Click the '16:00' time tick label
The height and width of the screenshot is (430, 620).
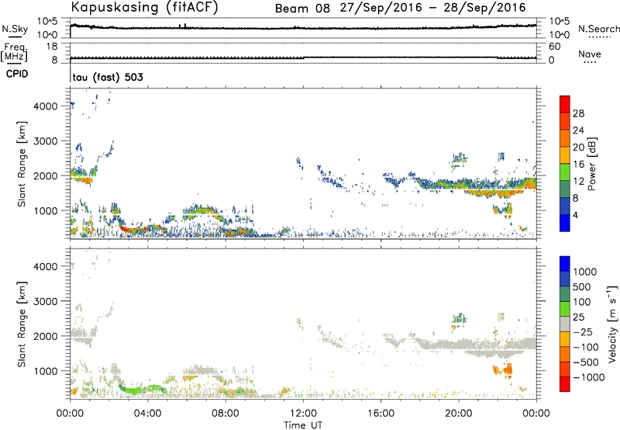coord(381,414)
